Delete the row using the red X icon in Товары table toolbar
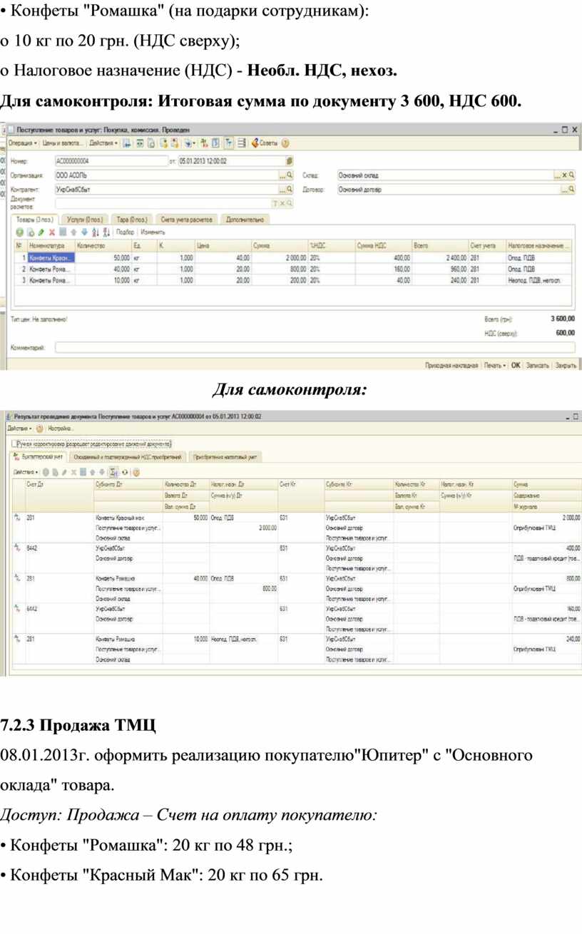This screenshot has width=582, height=934. tap(52, 232)
